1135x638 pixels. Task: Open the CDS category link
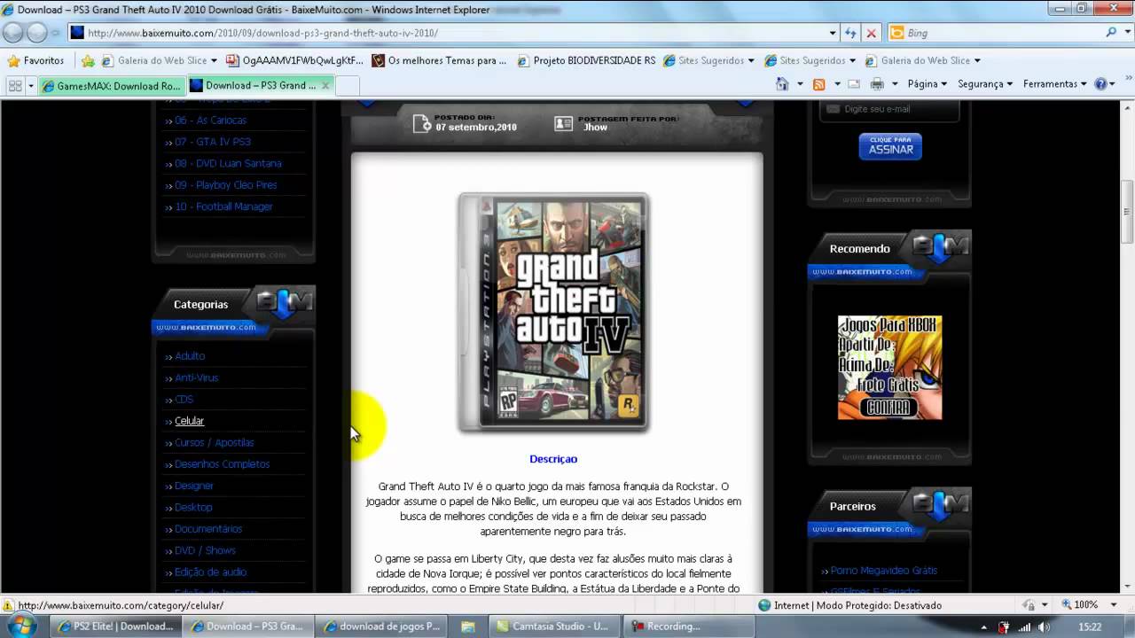184,400
